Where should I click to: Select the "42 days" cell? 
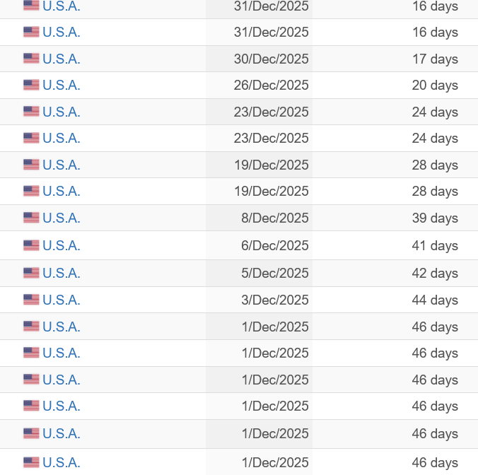tap(435, 273)
